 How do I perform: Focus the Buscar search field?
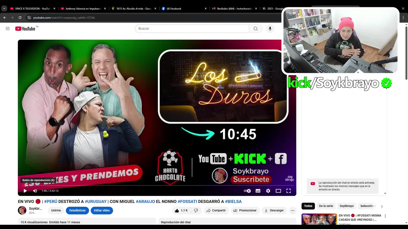click(x=192, y=29)
